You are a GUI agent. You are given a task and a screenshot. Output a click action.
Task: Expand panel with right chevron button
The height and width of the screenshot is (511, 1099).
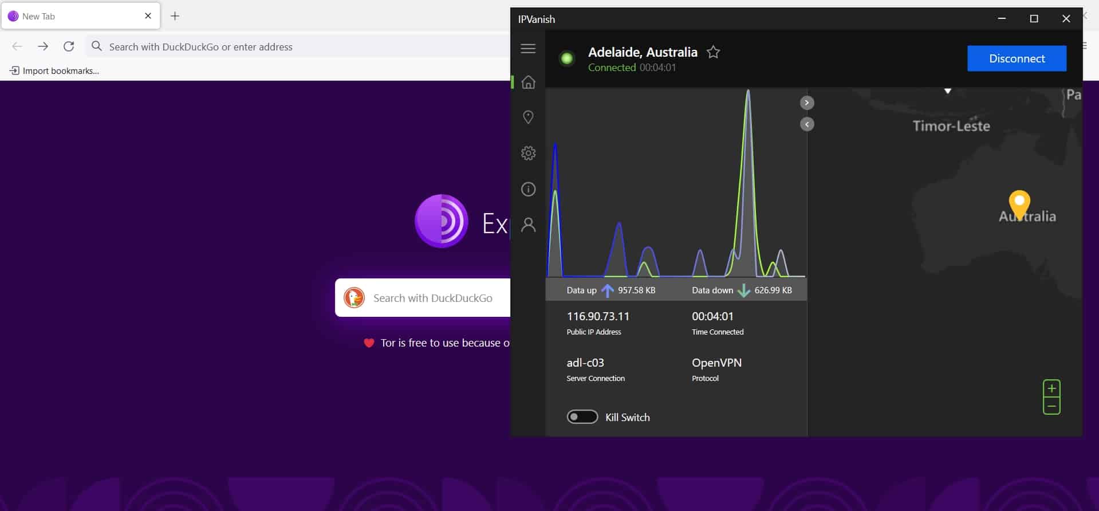tap(807, 103)
